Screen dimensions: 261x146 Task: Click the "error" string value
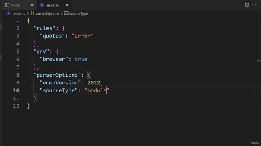click(x=83, y=36)
